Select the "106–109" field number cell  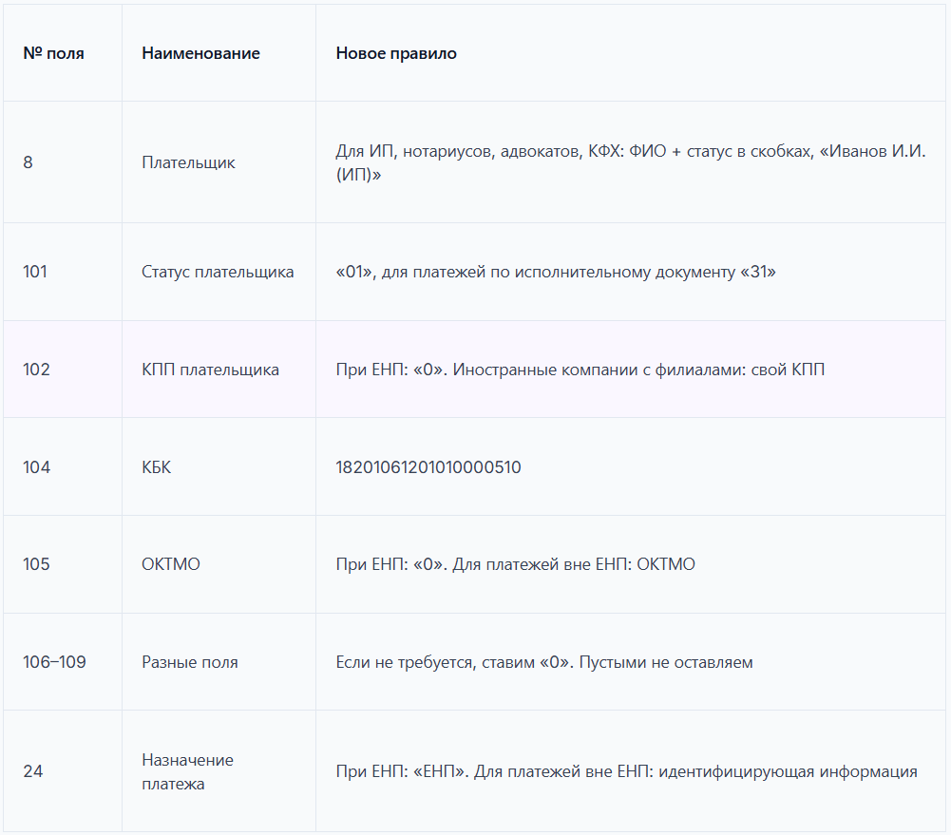pyautogui.click(x=54, y=662)
